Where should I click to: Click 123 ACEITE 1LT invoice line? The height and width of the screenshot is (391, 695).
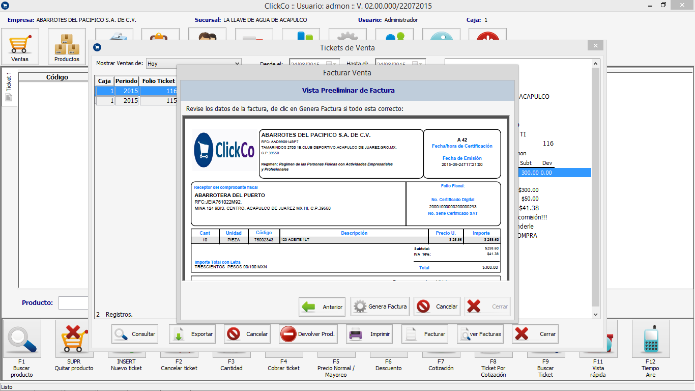(295, 239)
